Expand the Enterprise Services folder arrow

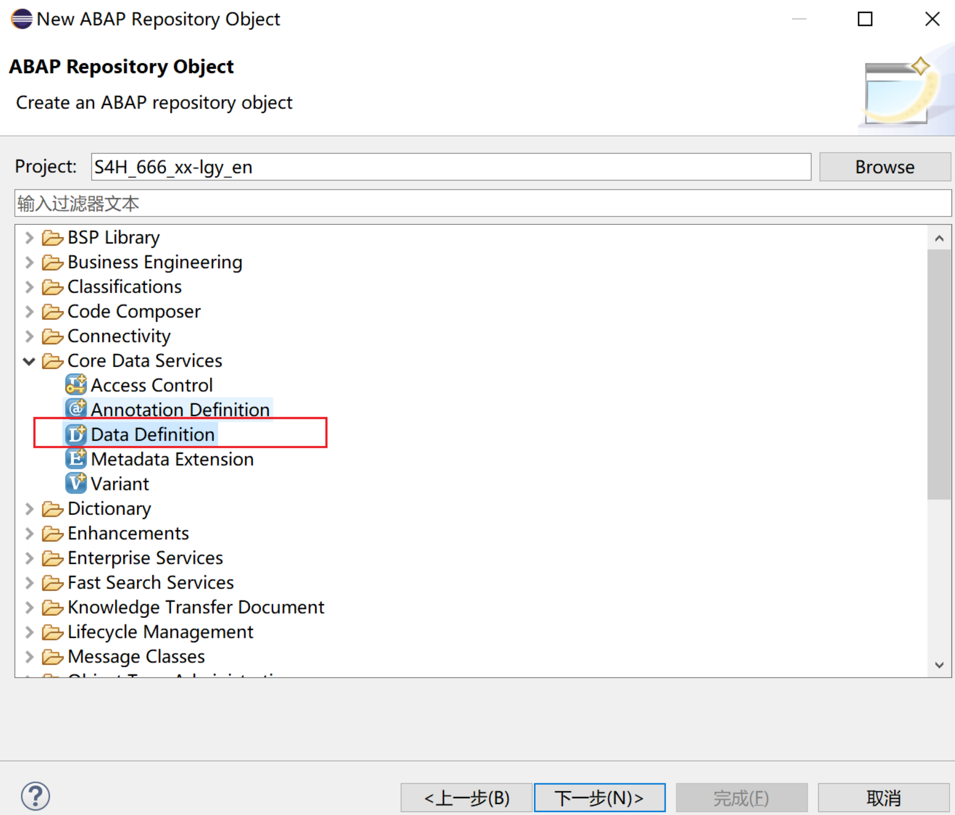(x=29, y=558)
